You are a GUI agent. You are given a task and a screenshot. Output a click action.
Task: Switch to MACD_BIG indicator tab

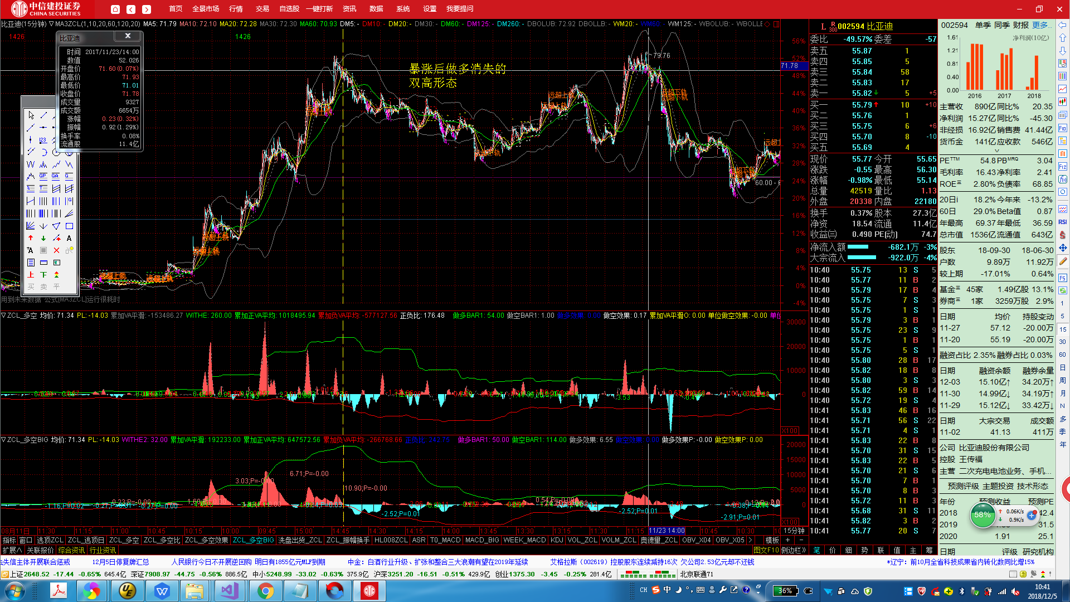click(x=482, y=540)
